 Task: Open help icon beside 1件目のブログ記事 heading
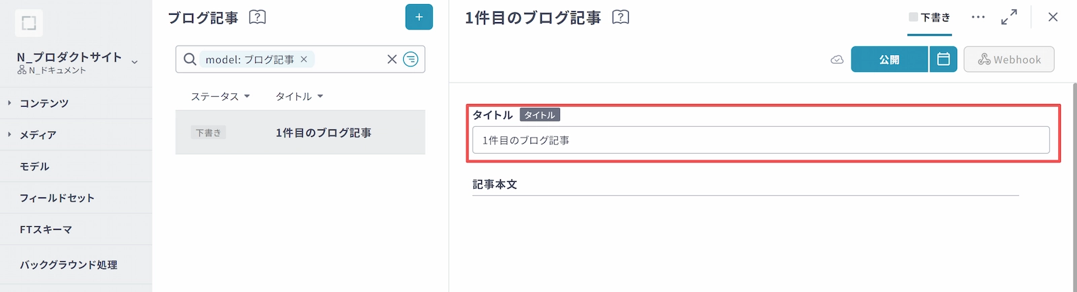point(621,17)
